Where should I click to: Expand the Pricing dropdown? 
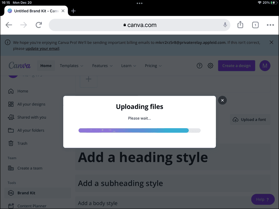pos(153,65)
